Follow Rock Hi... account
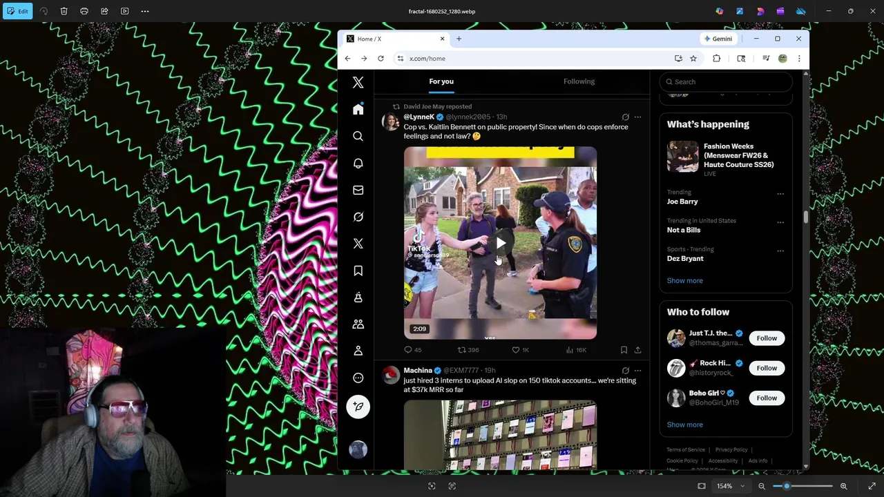884x497 pixels. pos(767,368)
